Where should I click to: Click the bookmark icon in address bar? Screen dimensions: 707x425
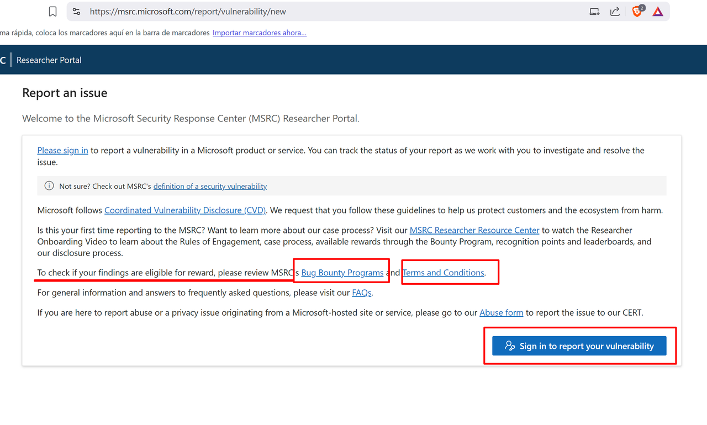tap(52, 12)
